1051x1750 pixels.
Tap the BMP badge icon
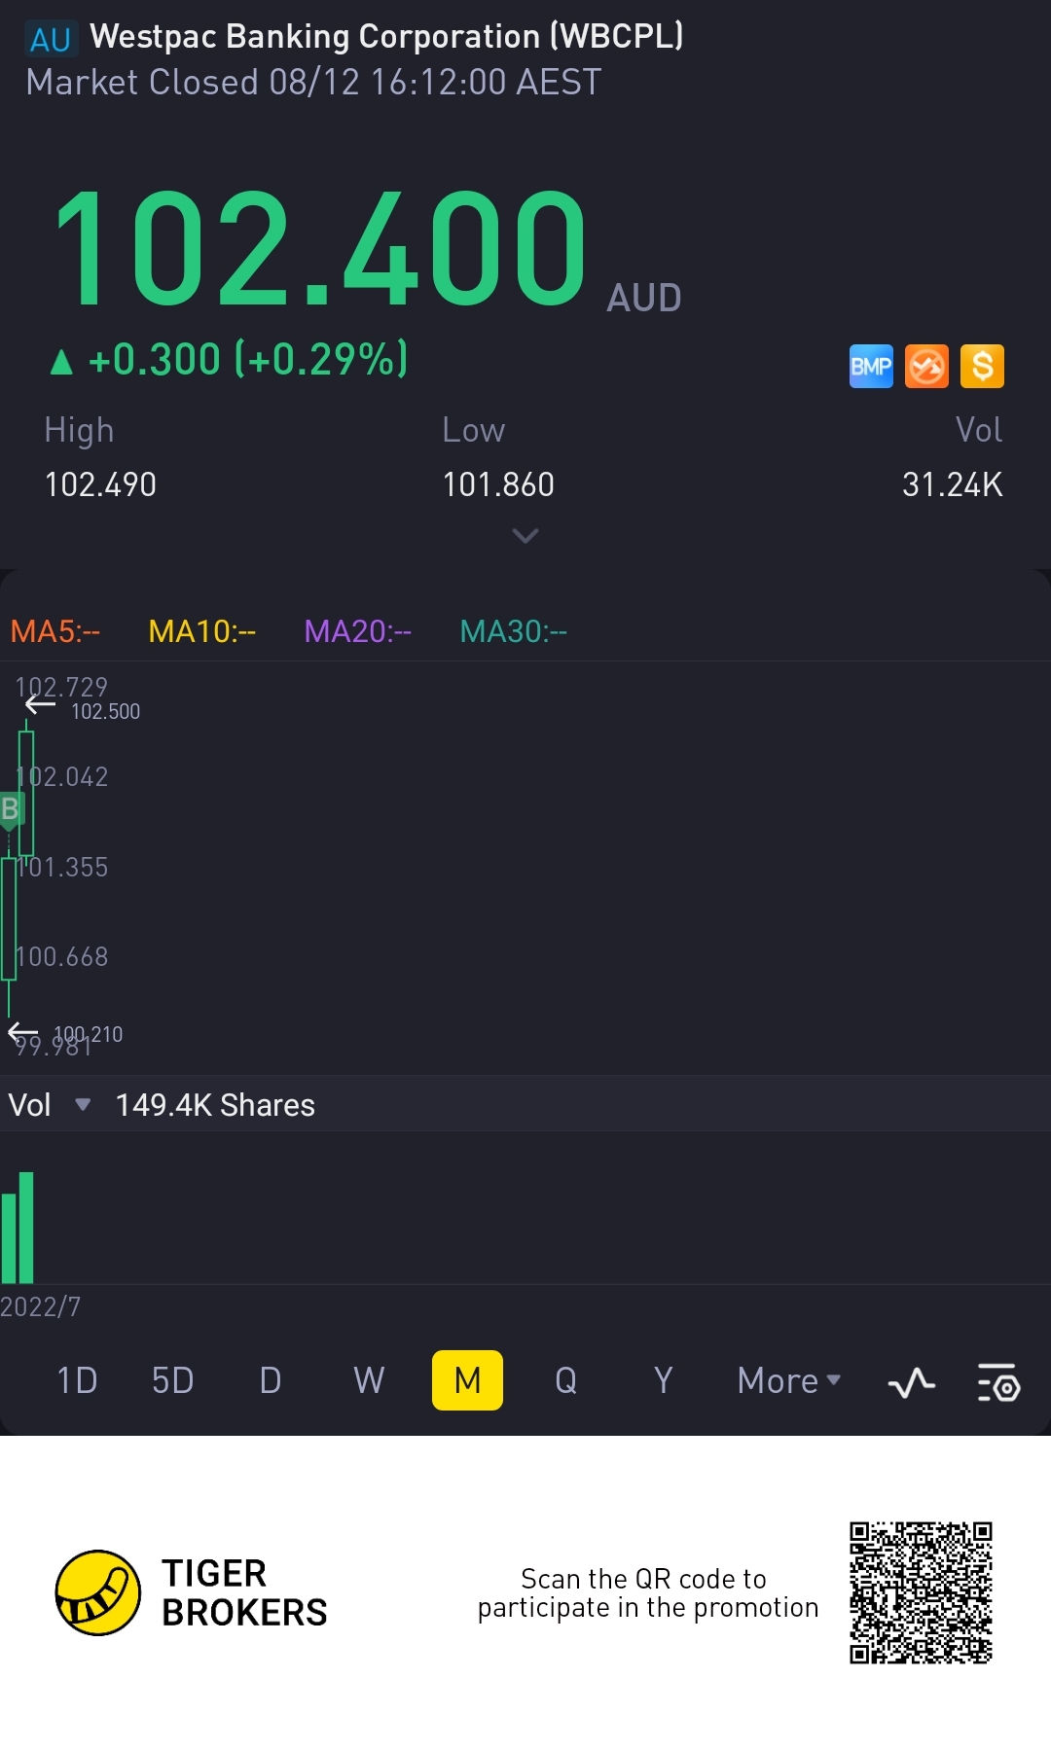coord(871,367)
